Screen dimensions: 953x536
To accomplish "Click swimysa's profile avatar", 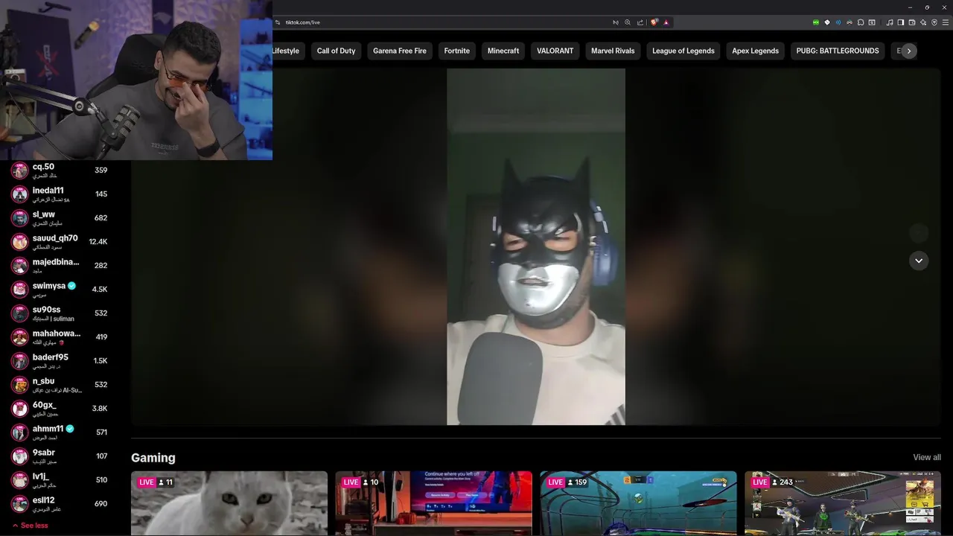I will pos(19,290).
